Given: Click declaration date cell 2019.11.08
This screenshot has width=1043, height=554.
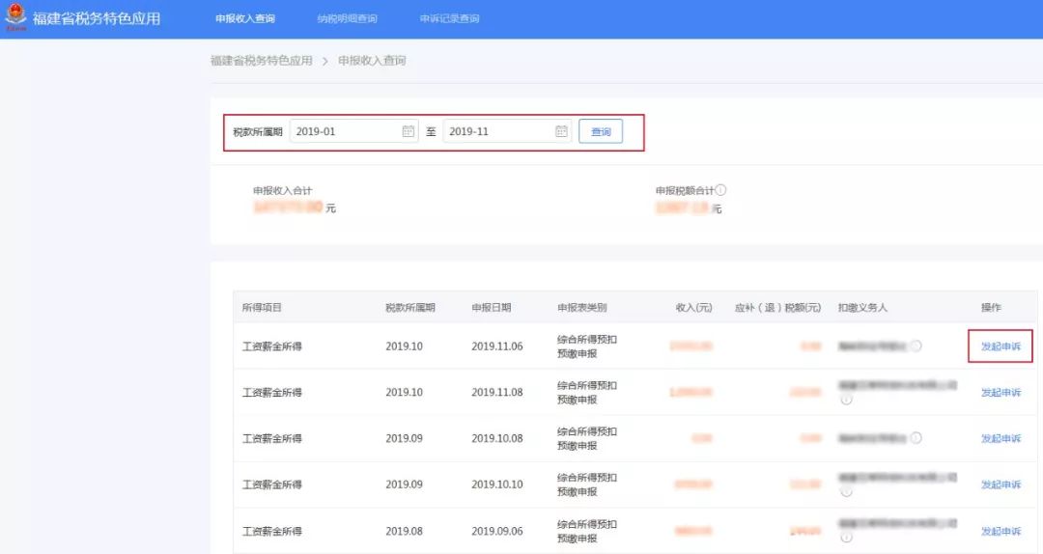Looking at the screenshot, I should [497, 393].
